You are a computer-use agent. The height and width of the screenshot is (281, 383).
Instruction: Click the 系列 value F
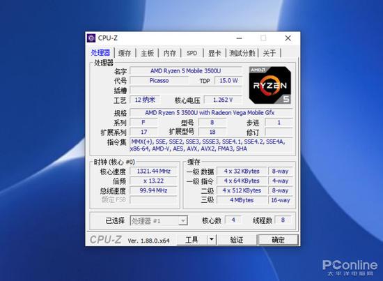click(x=143, y=122)
